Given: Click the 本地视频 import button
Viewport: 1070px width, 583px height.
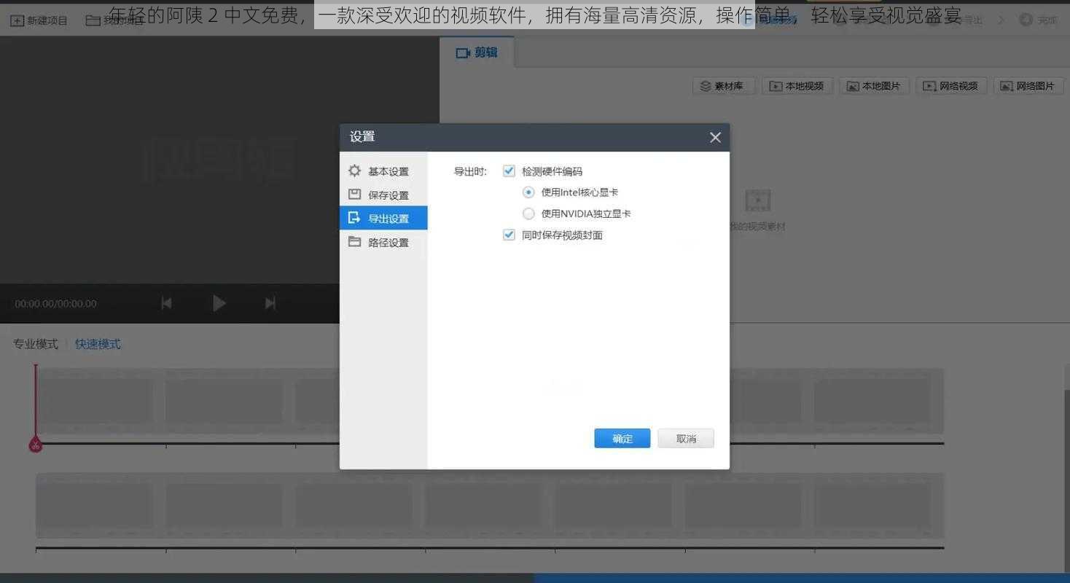Looking at the screenshot, I should [797, 86].
